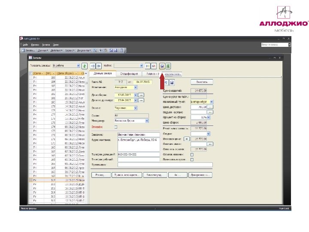
Task: Click the ellipsis button next to Дата по договору
Action: [x=141, y=101]
